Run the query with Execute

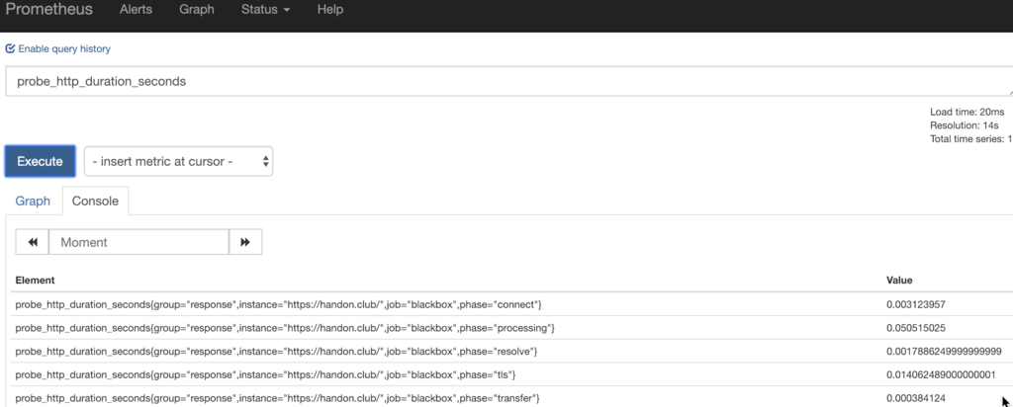coord(40,161)
